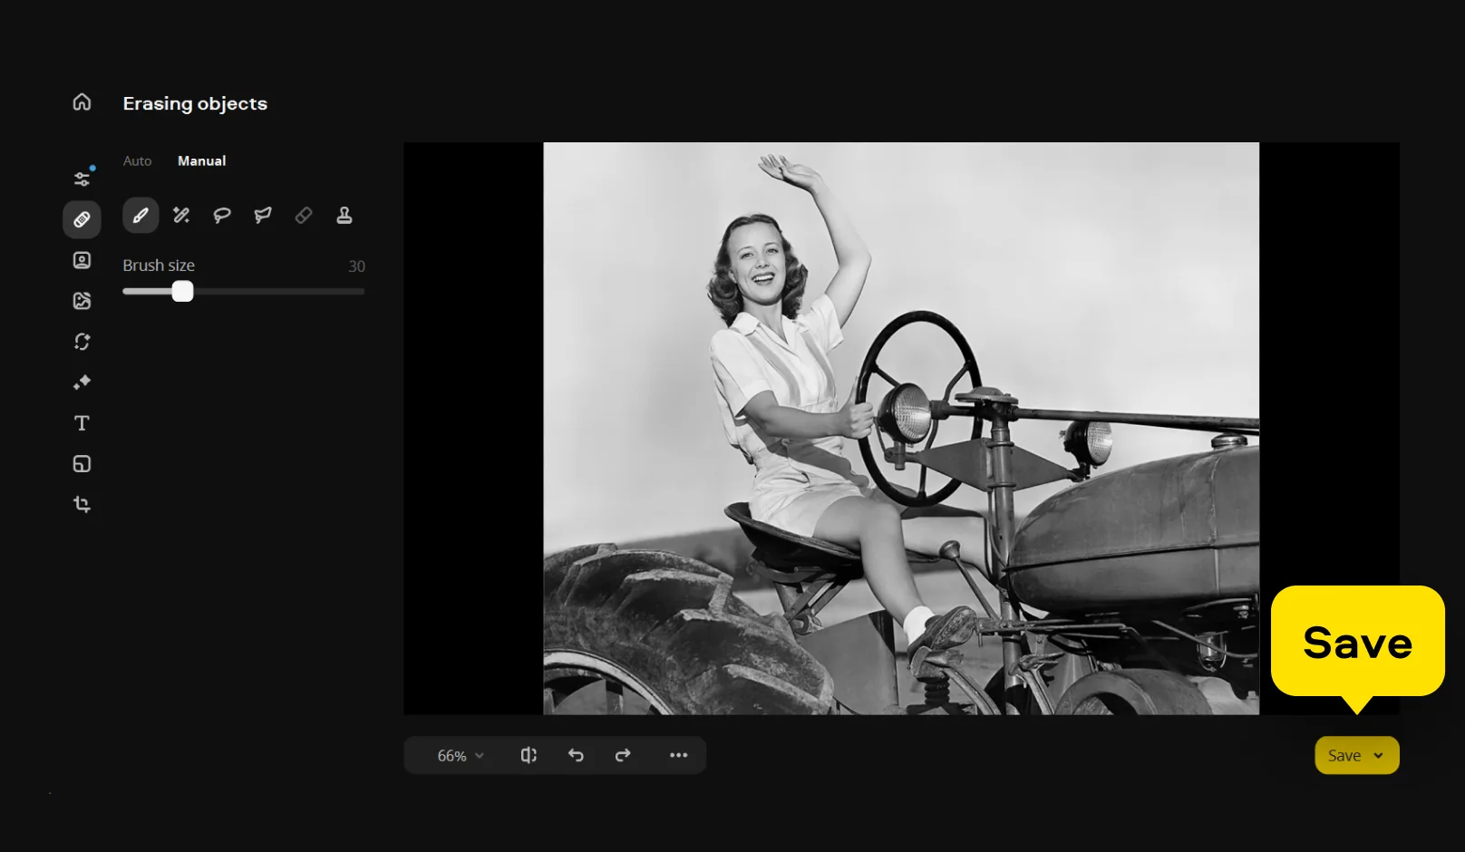1465x852 pixels.
Task: Select the Clone stamp tool
Action: [344, 216]
